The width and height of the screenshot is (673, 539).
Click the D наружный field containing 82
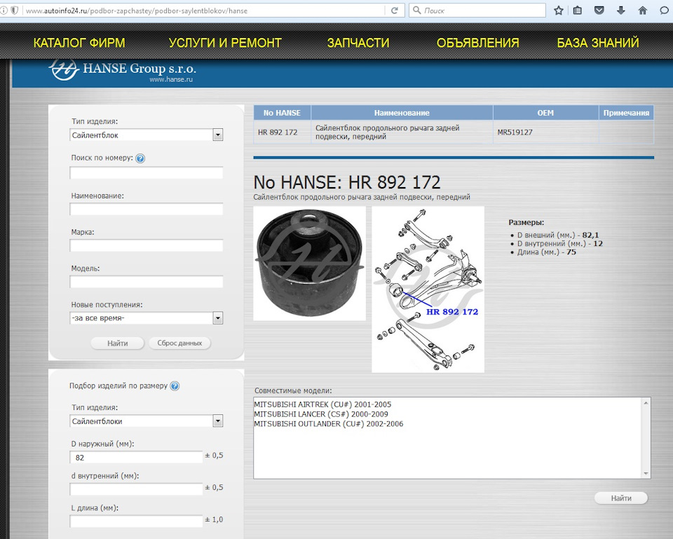(136, 457)
